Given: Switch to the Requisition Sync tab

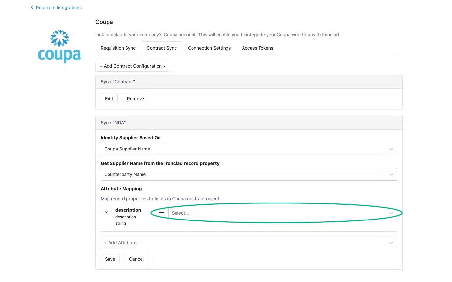Looking at the screenshot, I should 118,48.
